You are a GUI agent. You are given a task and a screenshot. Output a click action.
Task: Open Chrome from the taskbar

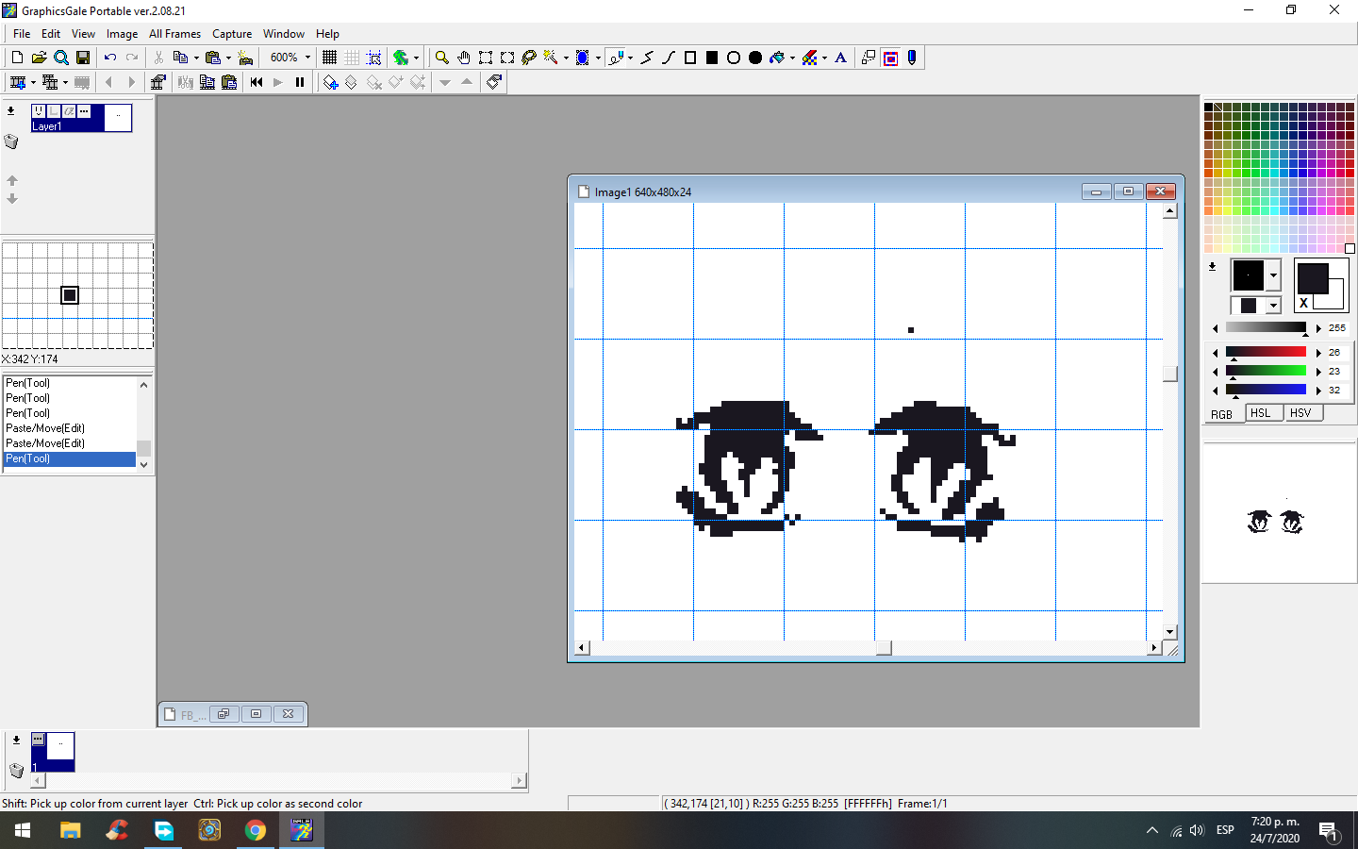(256, 830)
